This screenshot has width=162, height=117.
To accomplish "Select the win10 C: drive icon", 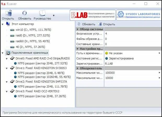I will tap(12, 30).
